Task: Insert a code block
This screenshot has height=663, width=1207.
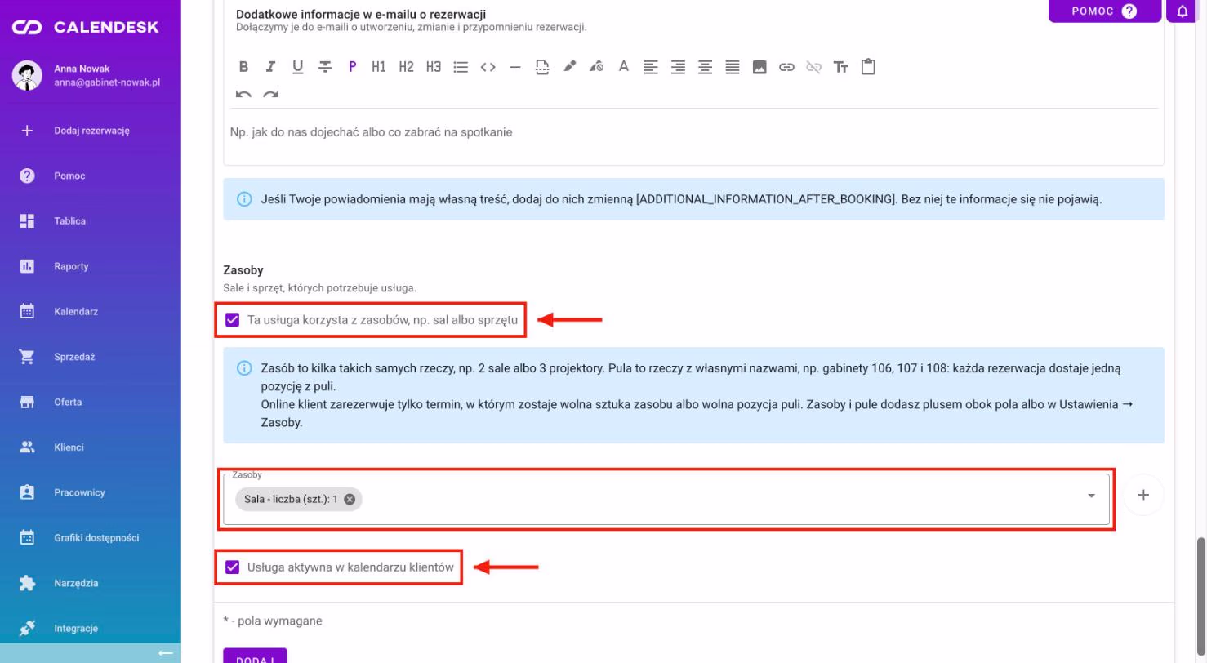Action: click(488, 67)
